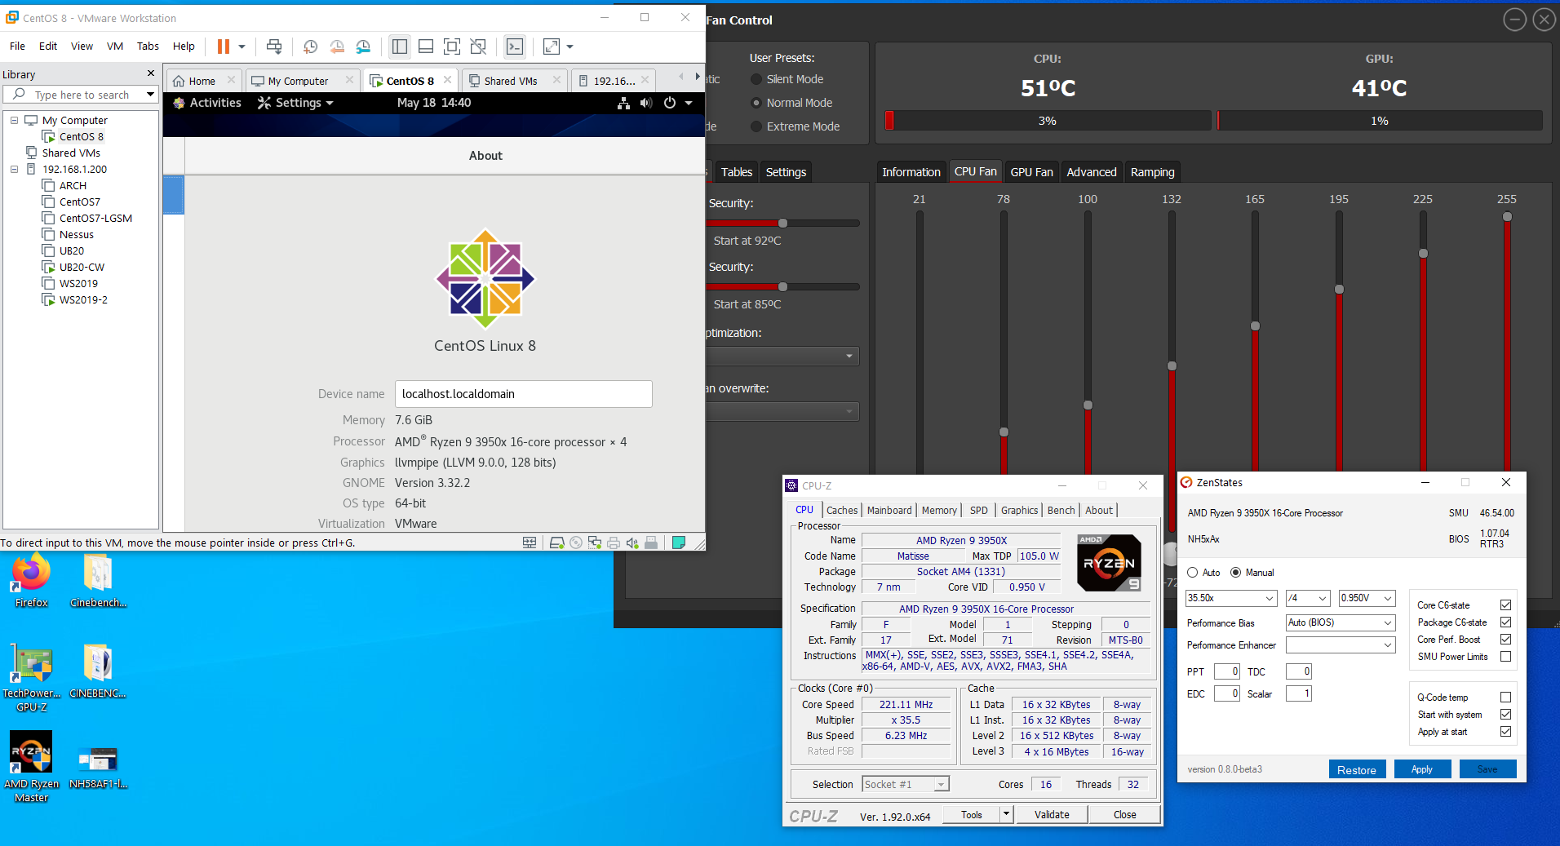
Task: Open Firefox from the desktop
Action: [31, 582]
